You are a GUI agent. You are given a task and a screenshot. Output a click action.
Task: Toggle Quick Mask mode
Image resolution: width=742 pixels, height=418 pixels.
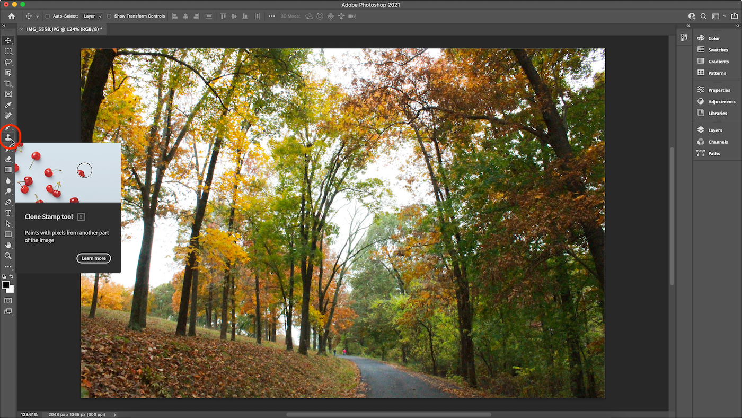(8, 301)
